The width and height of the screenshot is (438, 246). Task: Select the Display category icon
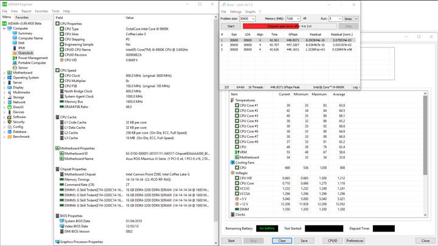tap(10, 87)
